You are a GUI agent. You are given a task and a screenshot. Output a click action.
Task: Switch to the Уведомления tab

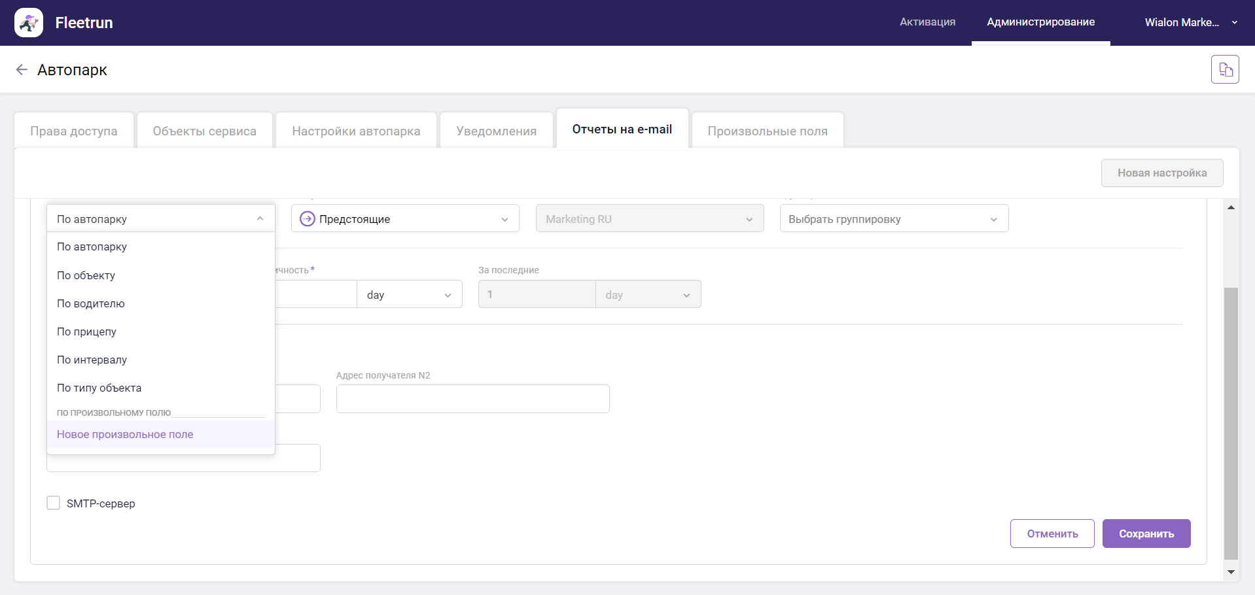point(496,131)
